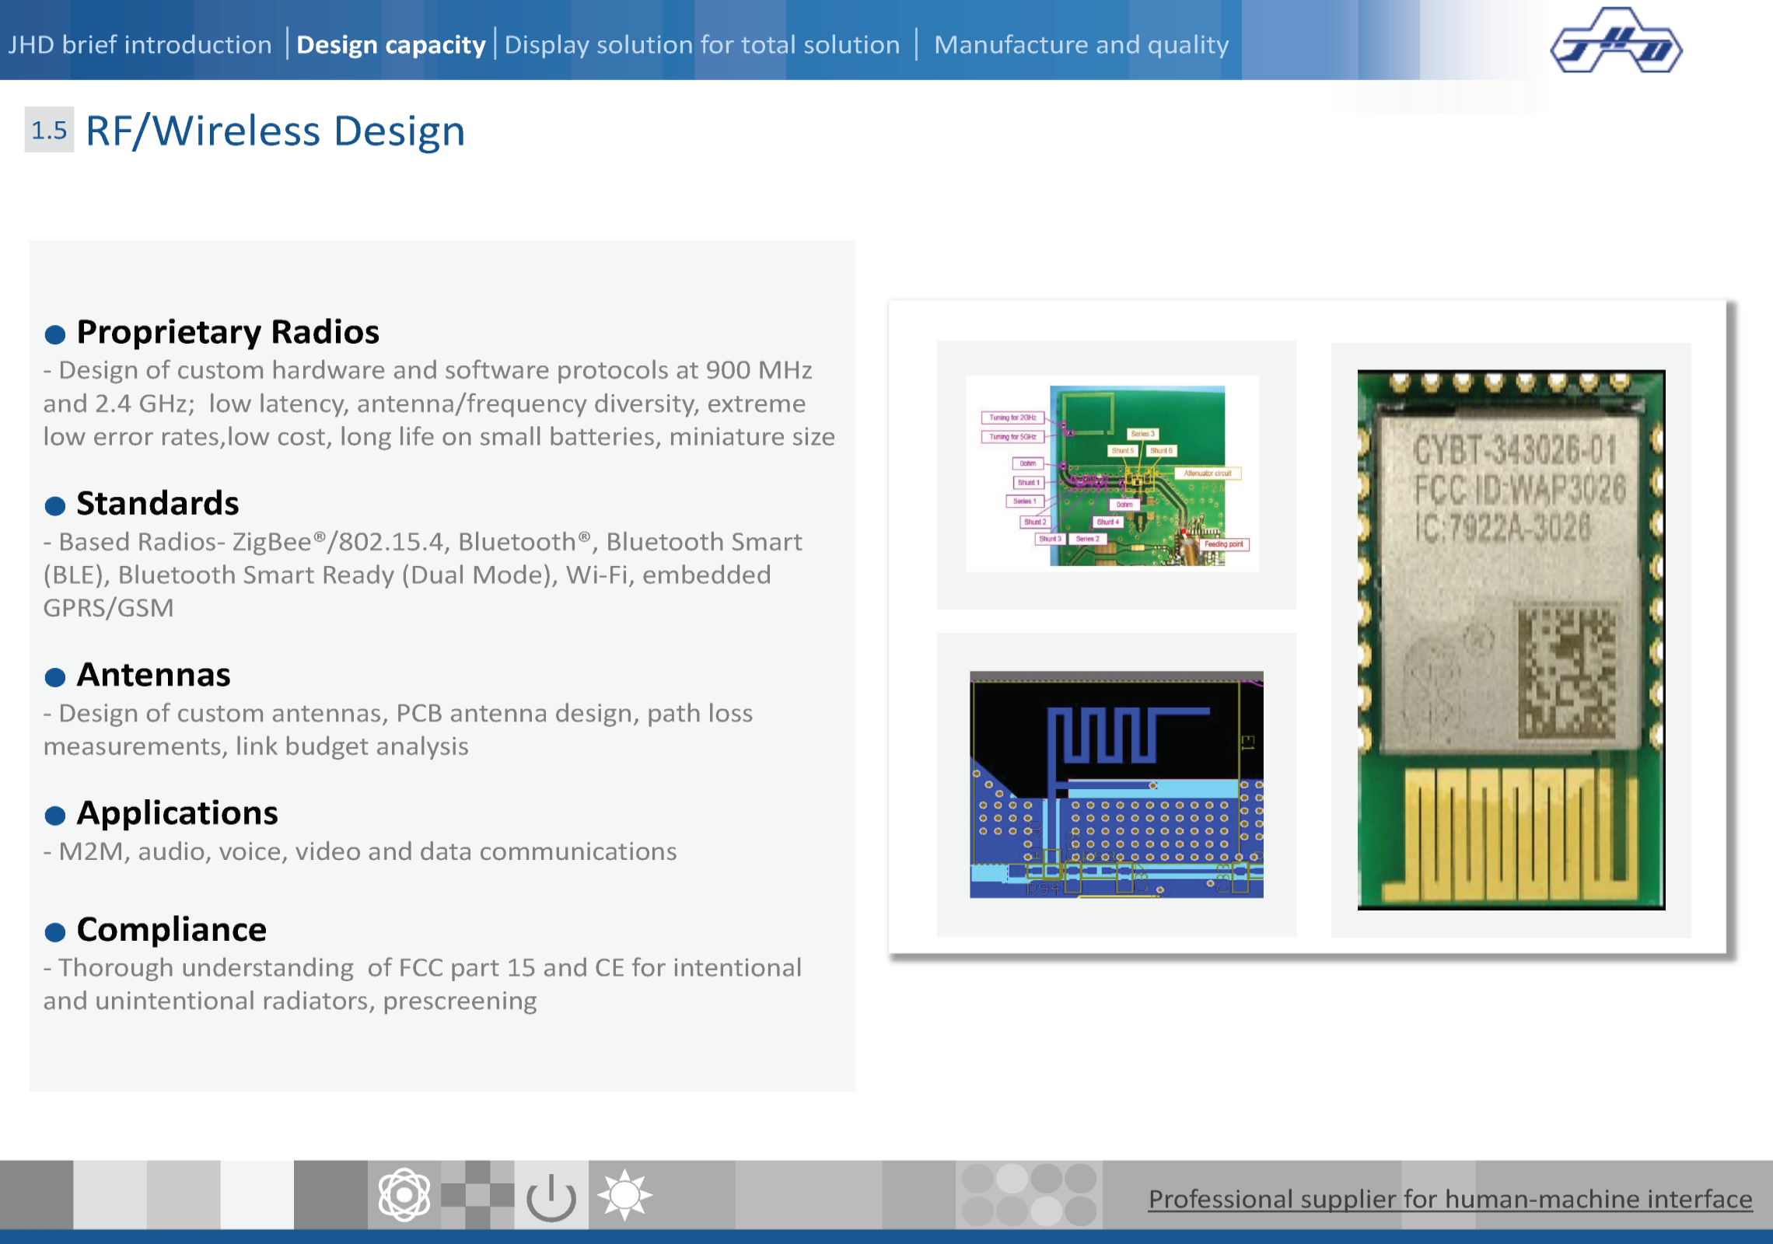The height and width of the screenshot is (1244, 1773).
Task: Open the PCB tuning circuit diagram image
Action: click(x=1112, y=474)
